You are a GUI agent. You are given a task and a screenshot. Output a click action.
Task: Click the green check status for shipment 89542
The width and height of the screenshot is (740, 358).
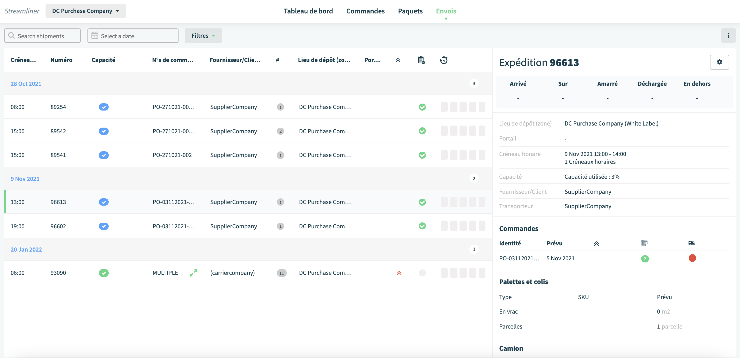[422, 131]
